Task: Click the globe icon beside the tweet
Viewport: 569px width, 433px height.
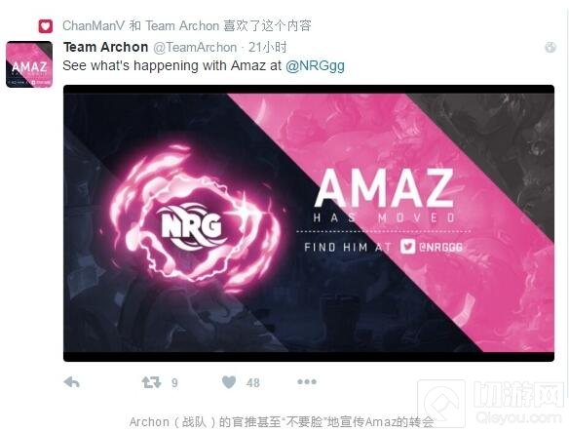Action: 550,47
